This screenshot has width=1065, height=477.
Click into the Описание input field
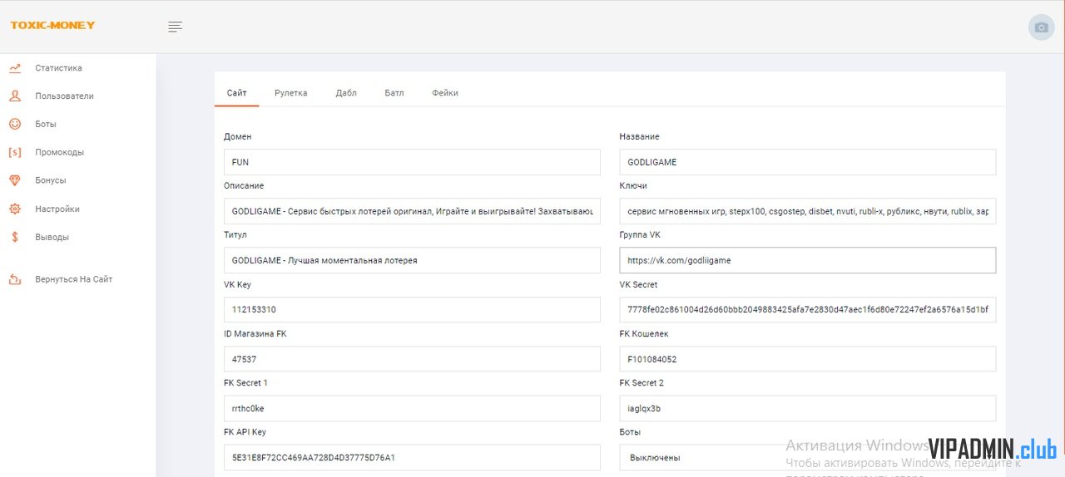[x=412, y=211]
